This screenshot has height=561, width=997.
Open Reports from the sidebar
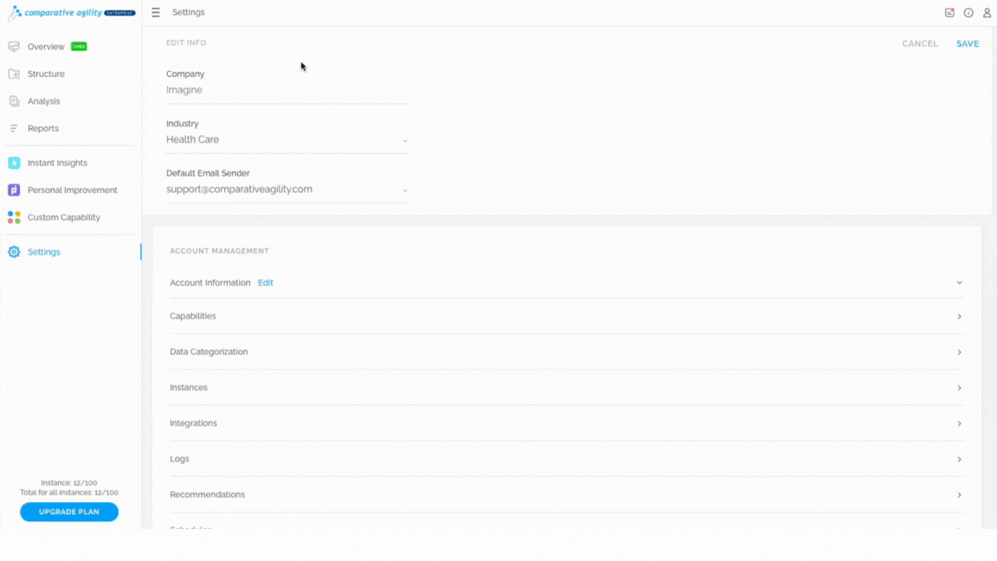[42, 128]
